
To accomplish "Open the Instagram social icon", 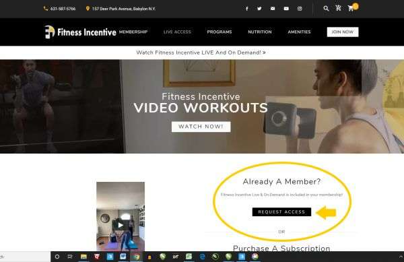I will point(300,9).
